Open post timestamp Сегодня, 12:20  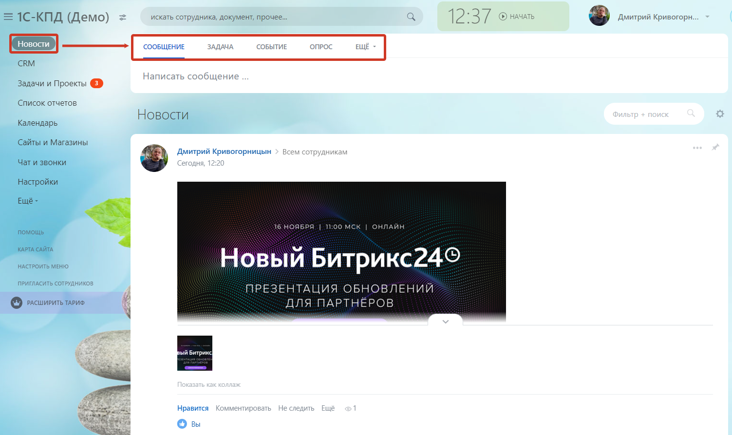(x=201, y=163)
